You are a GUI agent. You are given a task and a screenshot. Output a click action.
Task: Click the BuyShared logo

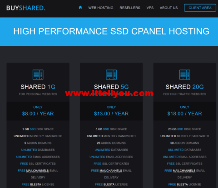tap(26, 8)
